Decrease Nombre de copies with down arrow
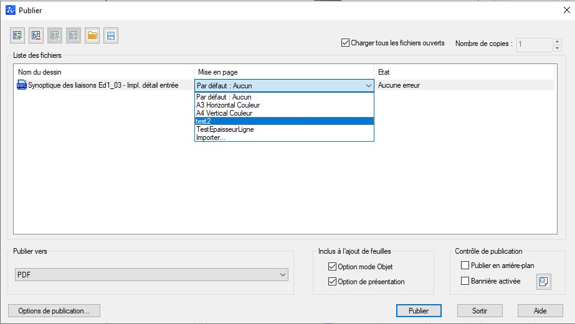This screenshot has width=575, height=324. point(557,48)
